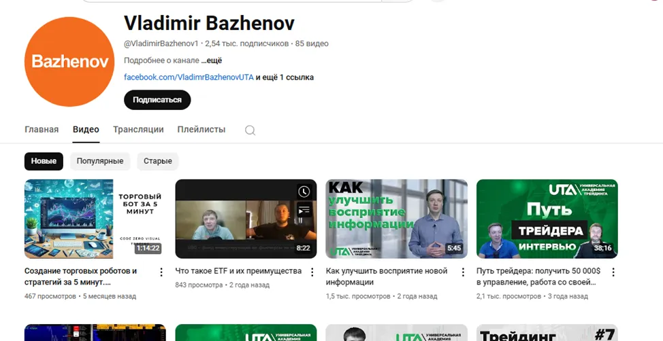Open the three-dot menu for the 'Как улучшить восприятие' video
The width and height of the screenshot is (663, 341).
coord(463,272)
